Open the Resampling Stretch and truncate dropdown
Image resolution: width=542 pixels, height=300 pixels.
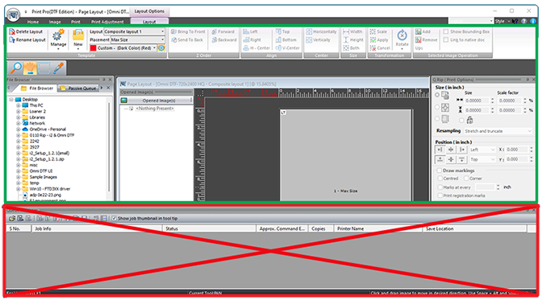[498, 131]
